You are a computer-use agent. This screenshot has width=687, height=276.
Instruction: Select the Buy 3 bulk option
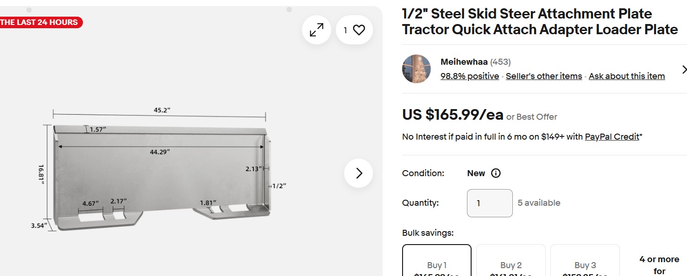[585, 264]
